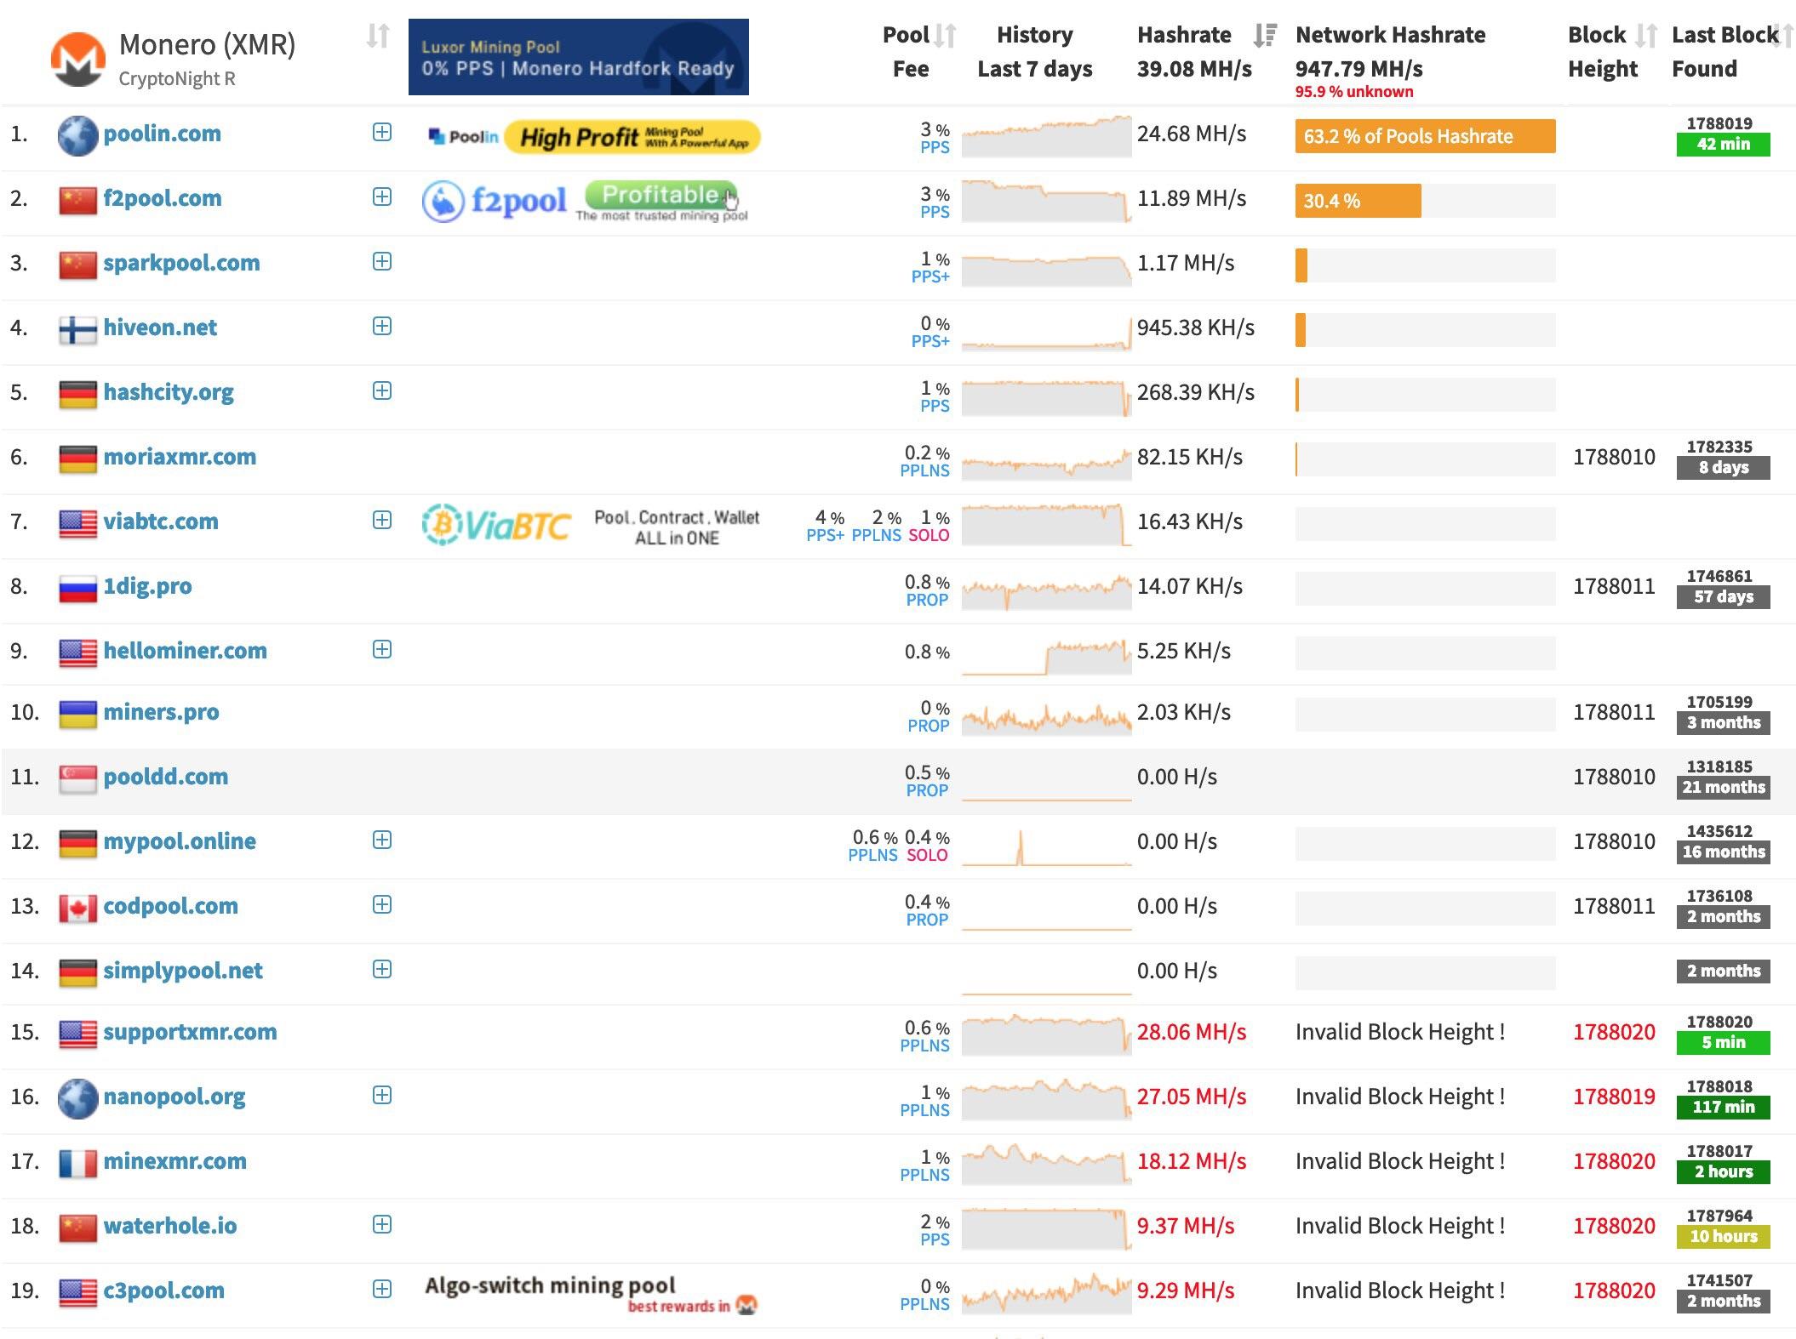Sort pools by name with the arrows beside Monero

point(378,36)
